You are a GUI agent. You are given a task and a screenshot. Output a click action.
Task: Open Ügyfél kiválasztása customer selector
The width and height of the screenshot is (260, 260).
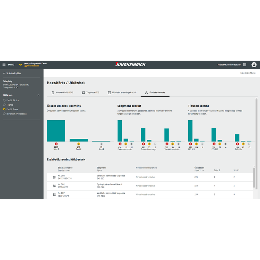click(x=31, y=66)
